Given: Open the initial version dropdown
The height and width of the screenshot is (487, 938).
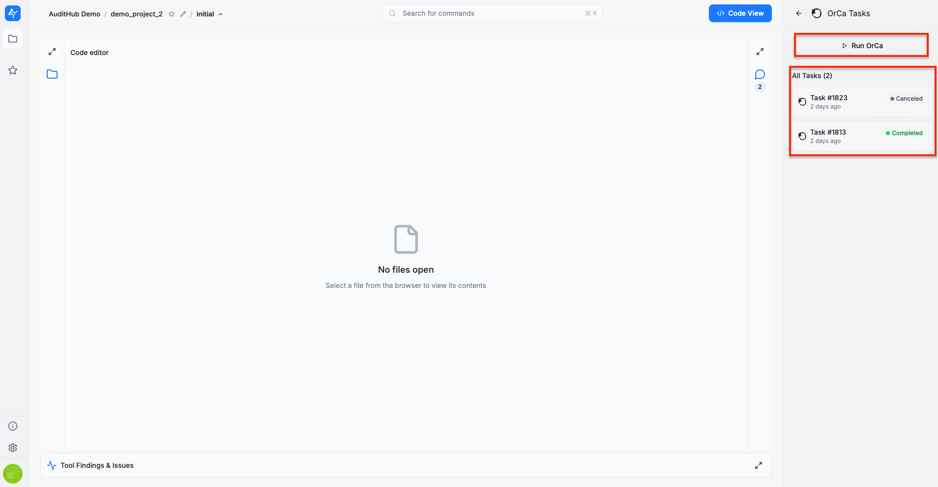Looking at the screenshot, I should [209, 14].
